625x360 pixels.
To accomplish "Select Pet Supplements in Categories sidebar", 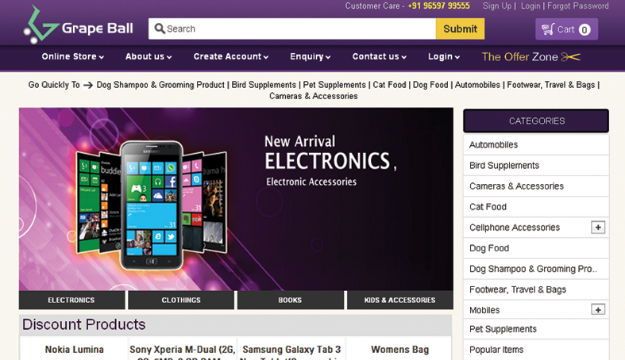I will [536, 329].
